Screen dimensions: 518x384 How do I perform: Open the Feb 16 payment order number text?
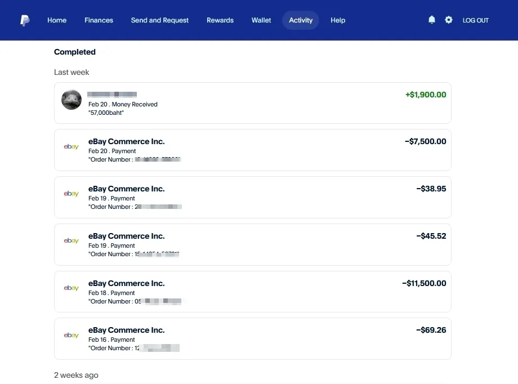(133, 349)
